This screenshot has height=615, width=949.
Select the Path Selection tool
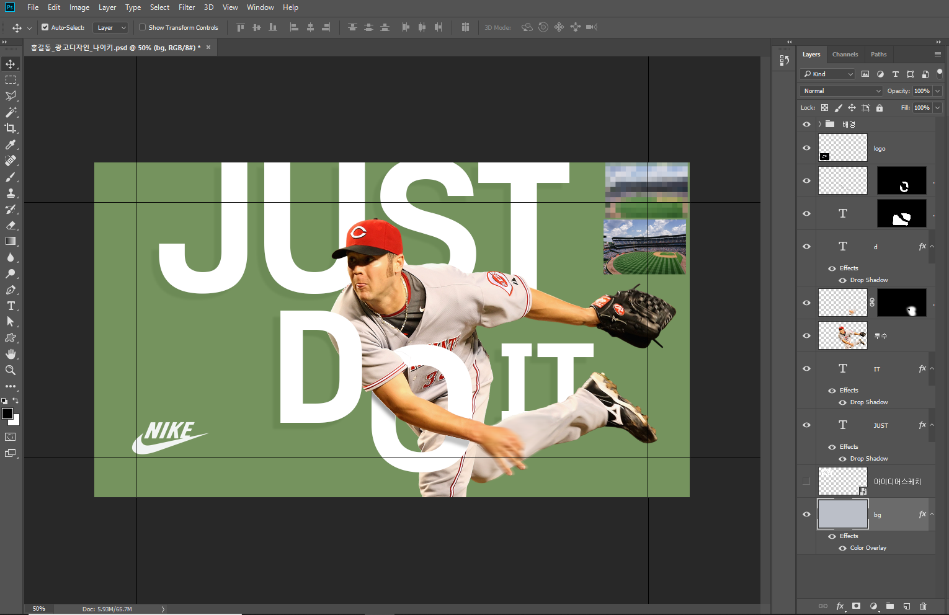[x=11, y=322]
